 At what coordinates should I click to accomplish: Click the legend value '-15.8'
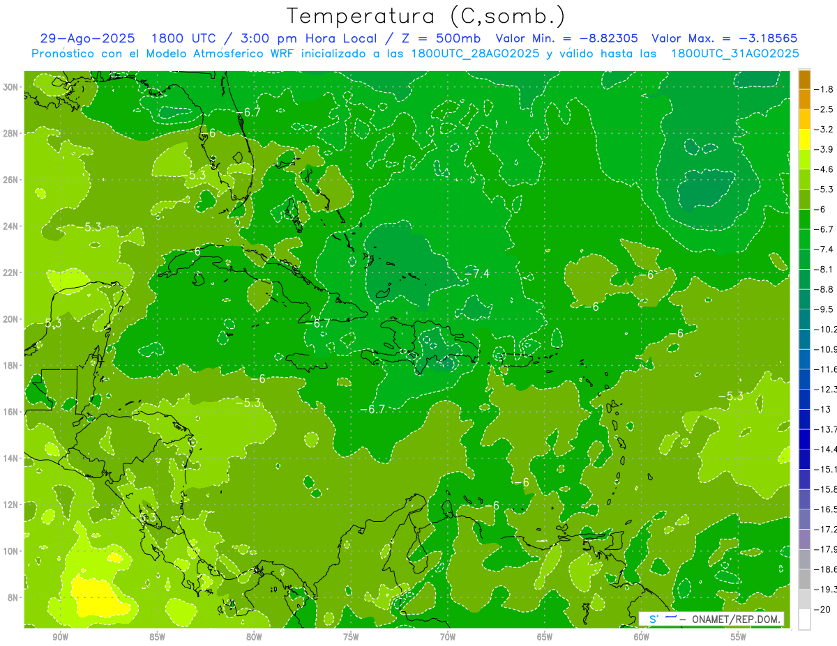[x=826, y=489]
